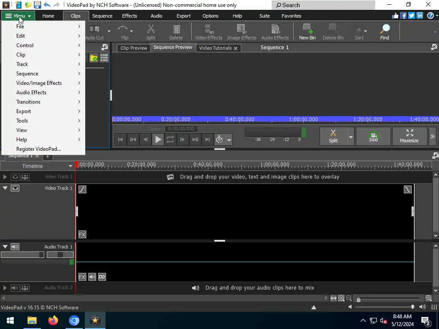Adjust Audio Track 1 volume slider
Screen dimensions: 439x329
coord(22,255)
